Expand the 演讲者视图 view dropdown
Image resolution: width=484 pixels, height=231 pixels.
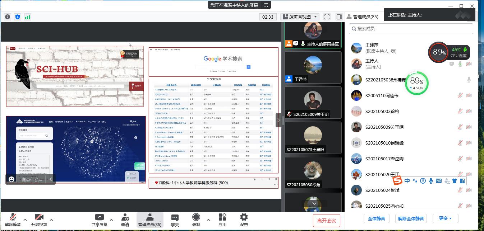pyautogui.click(x=300, y=17)
